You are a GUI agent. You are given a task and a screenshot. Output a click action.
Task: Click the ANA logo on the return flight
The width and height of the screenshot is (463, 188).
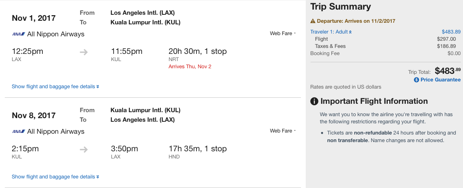pos(18,132)
